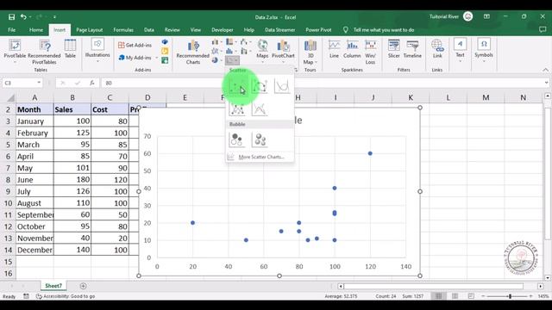Expand the Name Box dropdown arrow
The width and height of the screenshot is (552, 310).
(x=39, y=83)
